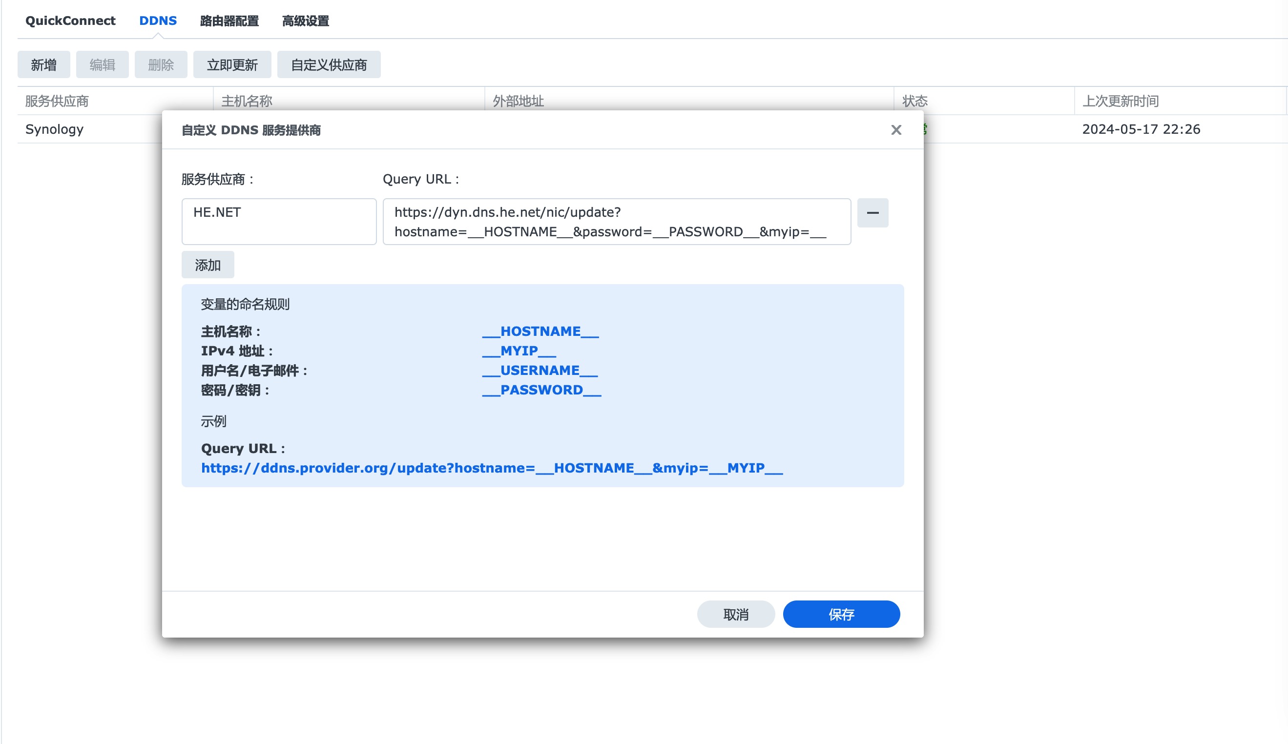Click the 添加 button
Viewport: 1288px width, 744px height.
[208, 265]
